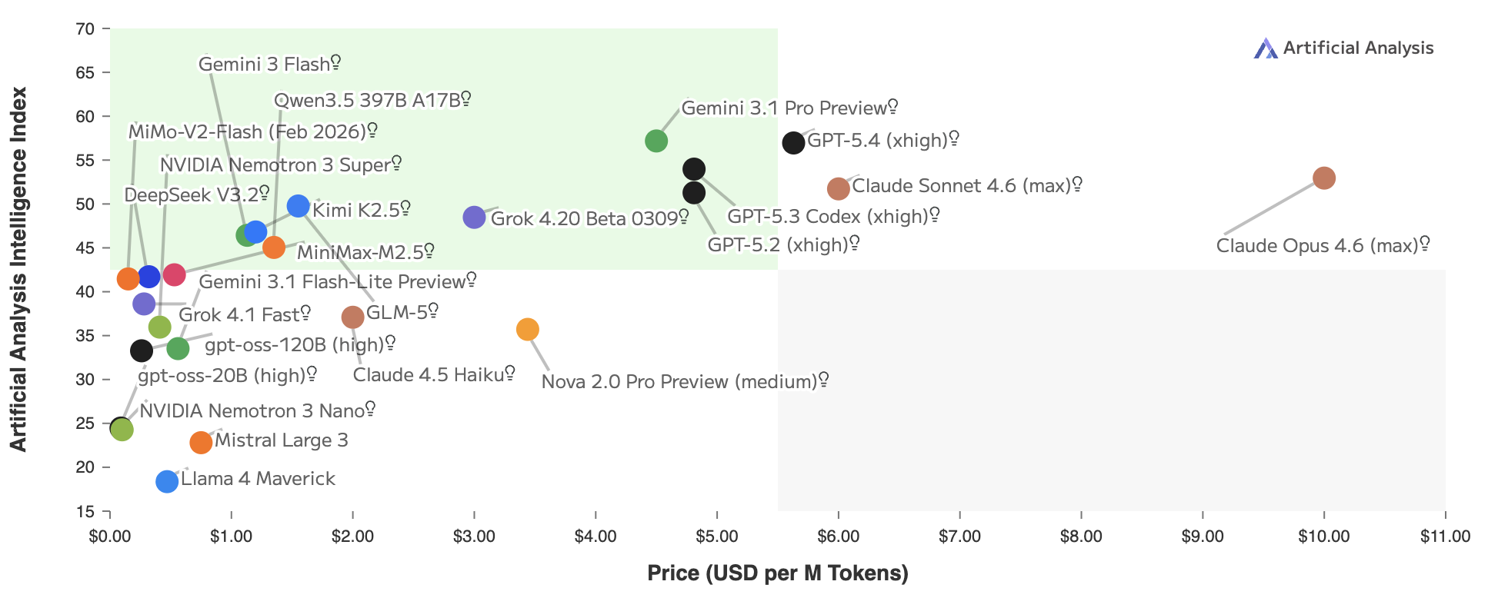The image size is (1488, 598).
Task: Select the Claude Sonnet 4.6 (max) data point
Action: 838,188
